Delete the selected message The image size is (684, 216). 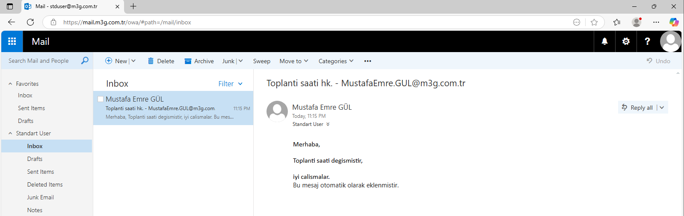(161, 61)
